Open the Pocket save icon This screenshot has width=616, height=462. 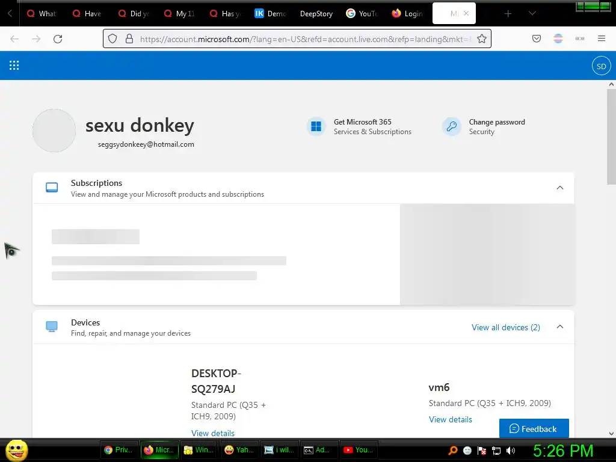click(x=536, y=38)
